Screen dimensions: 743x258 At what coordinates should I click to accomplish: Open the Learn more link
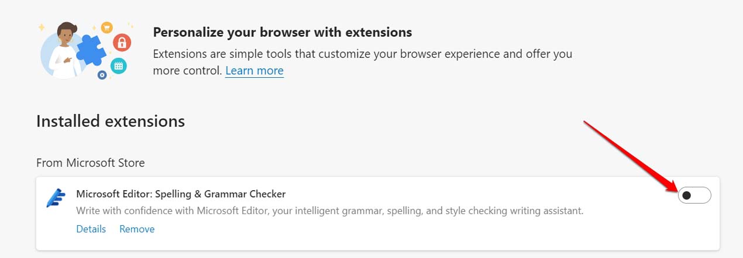coord(254,71)
